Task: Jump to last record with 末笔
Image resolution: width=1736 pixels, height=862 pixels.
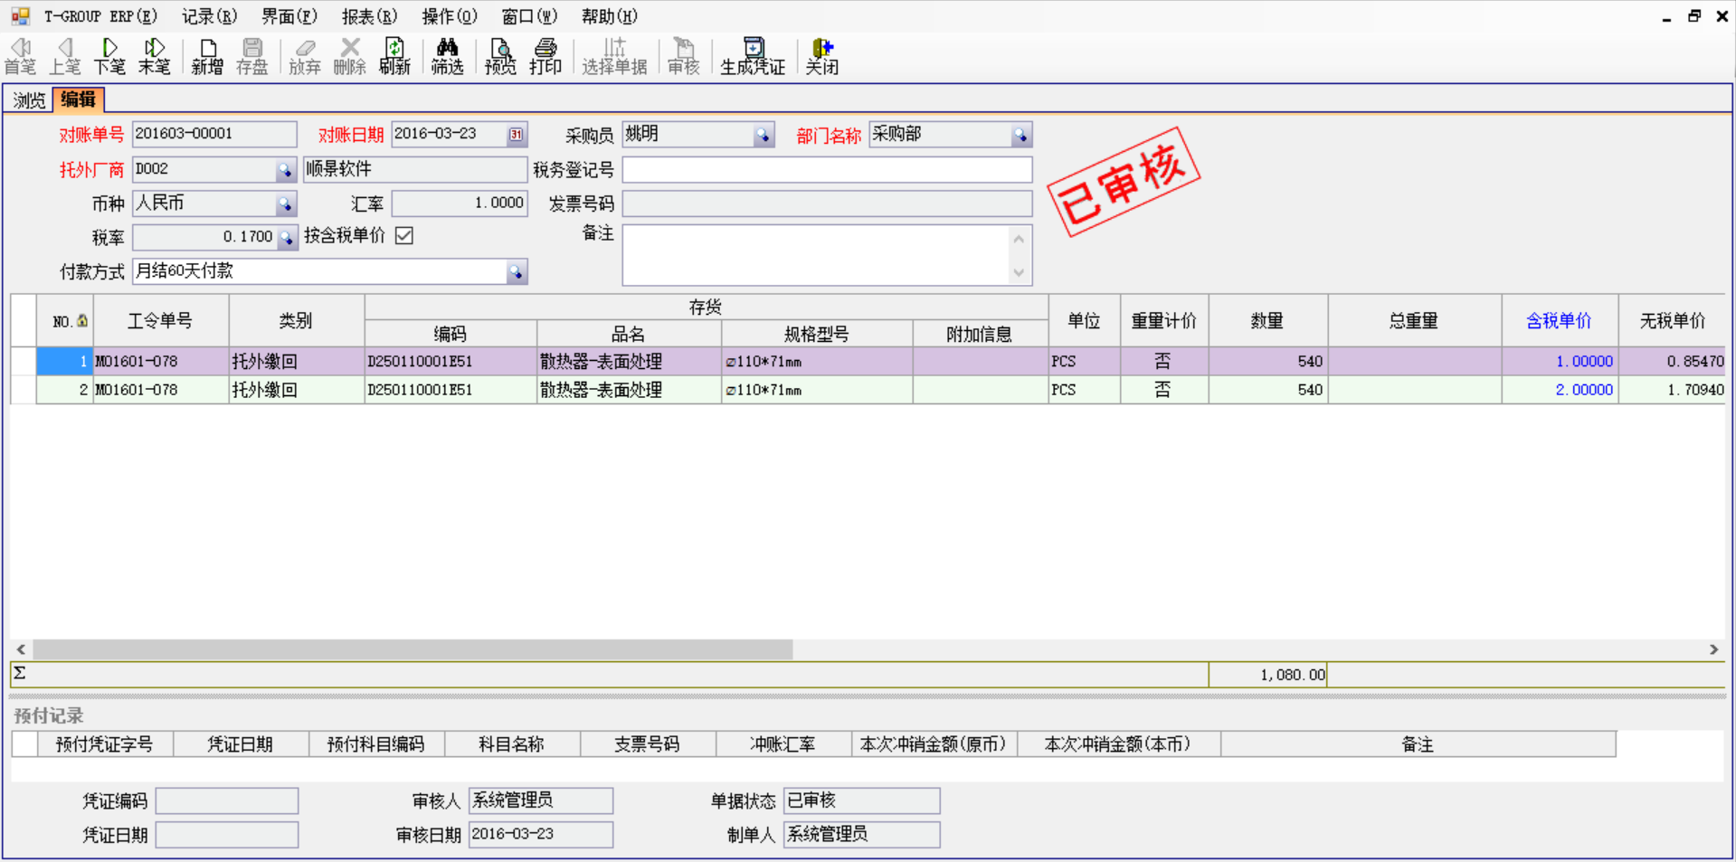Action: tap(154, 56)
